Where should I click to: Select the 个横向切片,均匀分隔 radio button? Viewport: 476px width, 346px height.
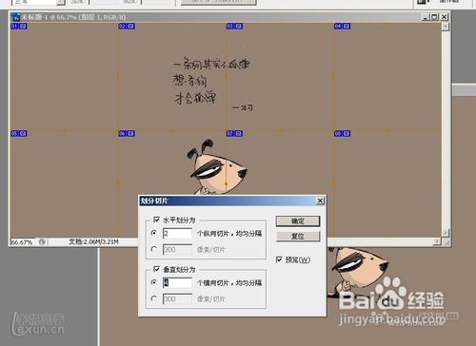[x=154, y=282]
